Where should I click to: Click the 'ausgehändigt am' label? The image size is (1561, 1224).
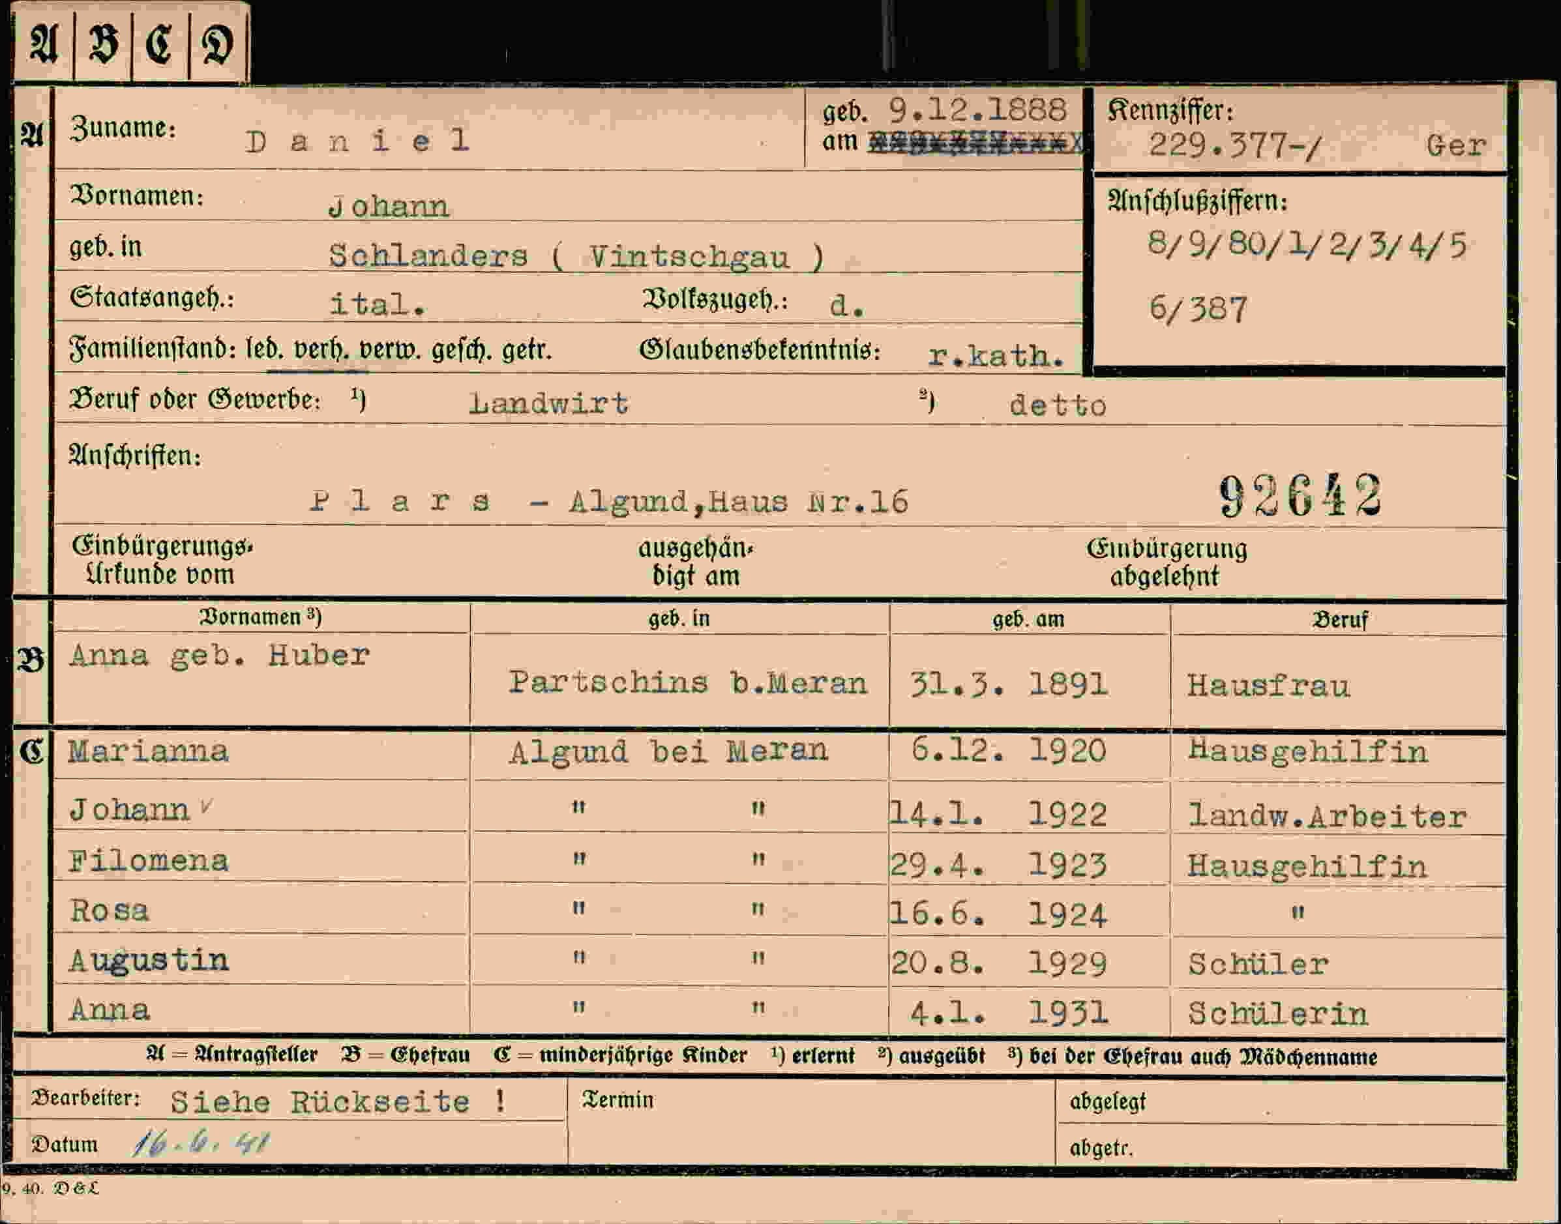(x=696, y=562)
